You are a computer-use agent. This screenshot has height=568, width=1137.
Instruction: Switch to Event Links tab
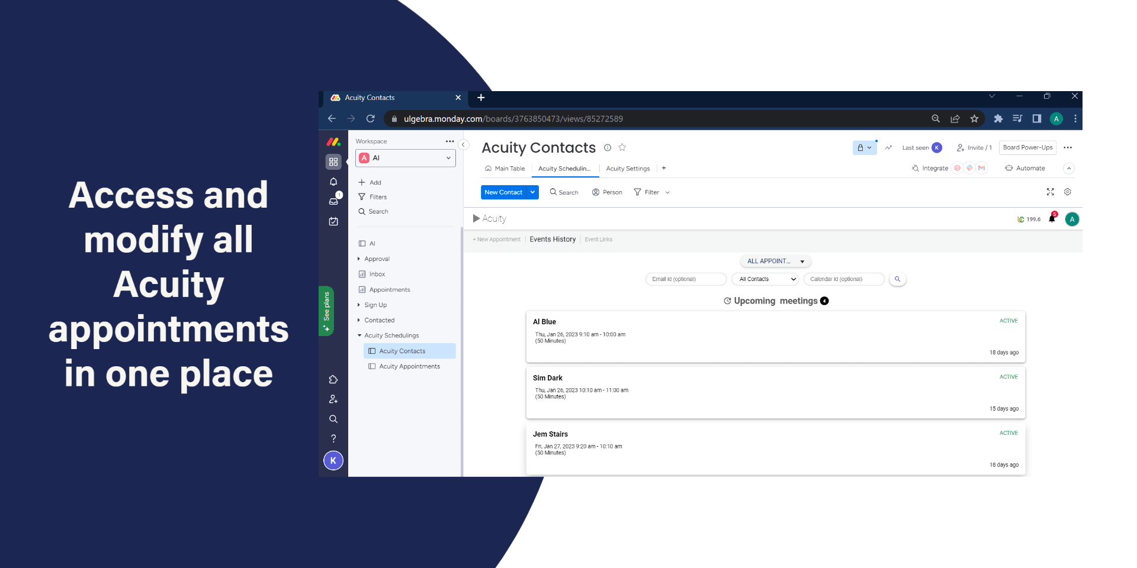pyautogui.click(x=599, y=240)
